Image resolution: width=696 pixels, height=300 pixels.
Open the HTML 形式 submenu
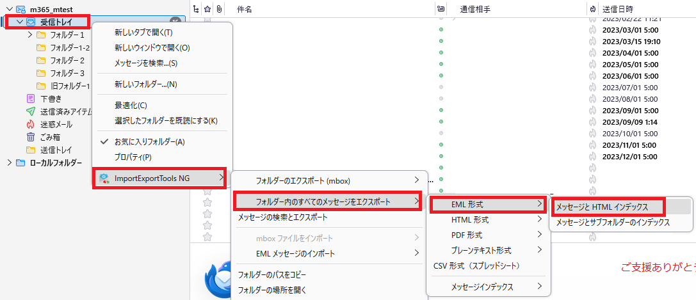pyautogui.click(x=489, y=219)
